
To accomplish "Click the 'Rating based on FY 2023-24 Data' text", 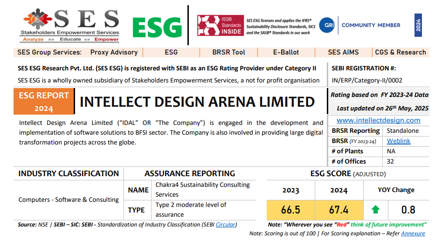I will 380,95.
